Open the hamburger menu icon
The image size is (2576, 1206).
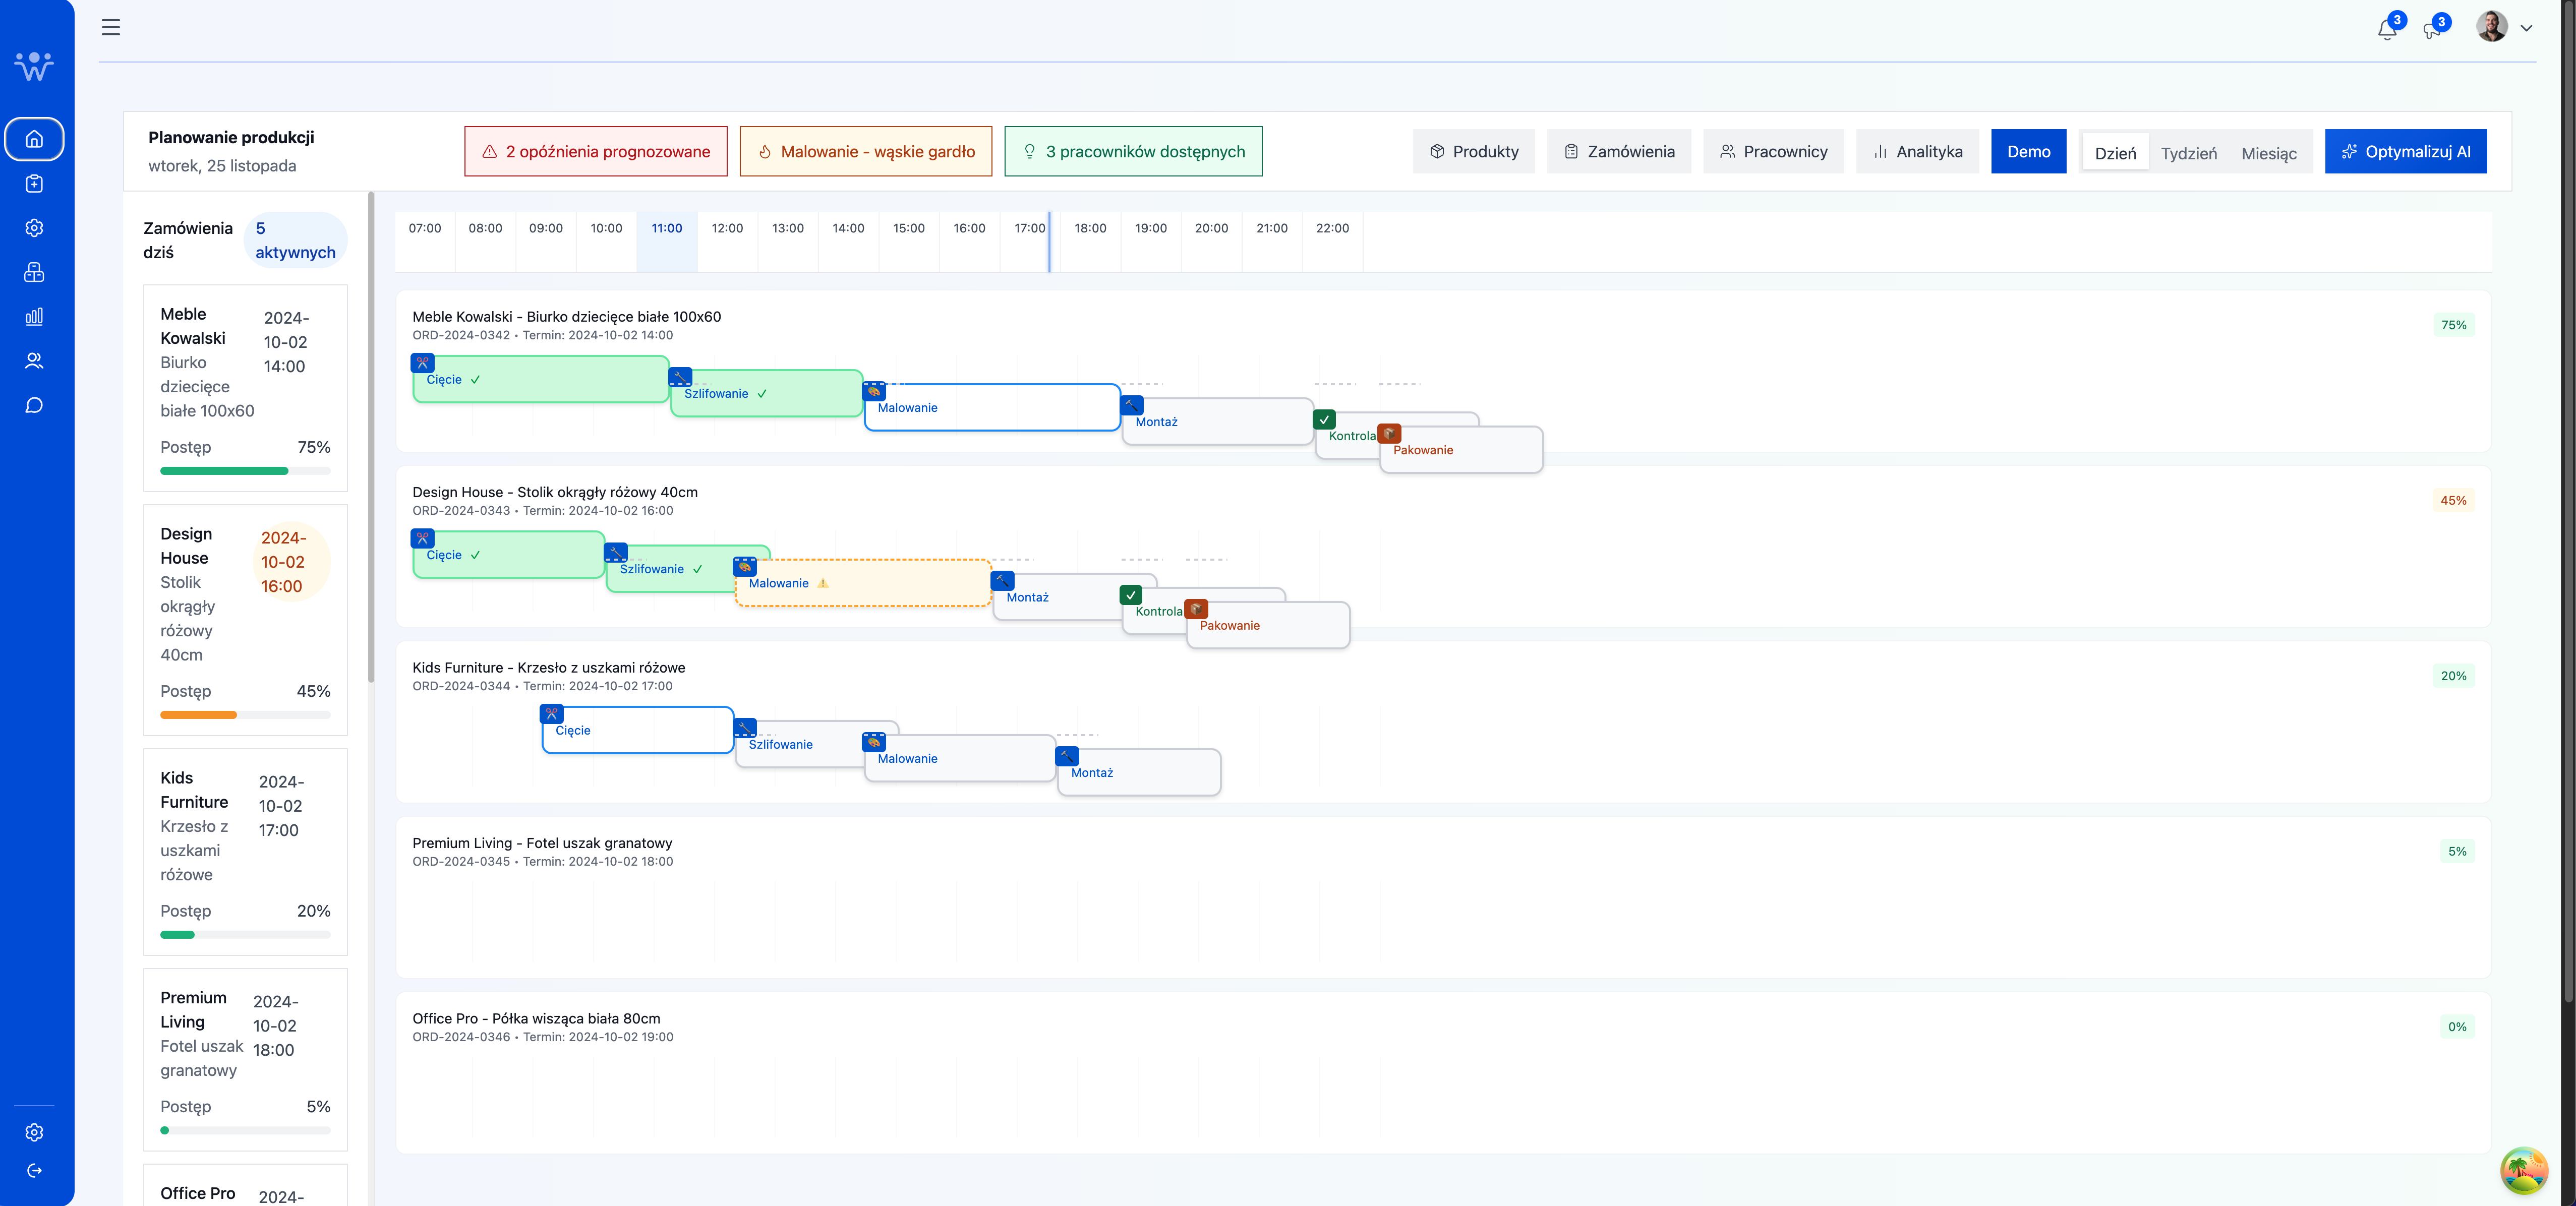111,27
